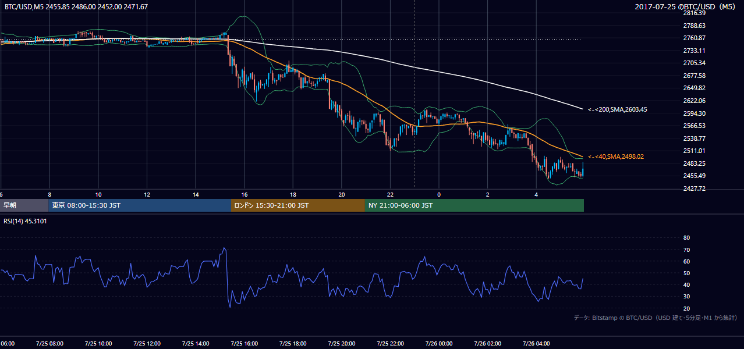Viewport: 744px width, 349px height.
Task: Click price axis value 2566.53
Action: [694, 126]
